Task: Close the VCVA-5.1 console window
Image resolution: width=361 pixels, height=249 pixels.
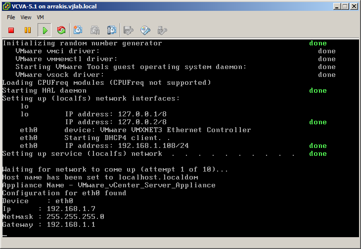Action: [354, 6]
